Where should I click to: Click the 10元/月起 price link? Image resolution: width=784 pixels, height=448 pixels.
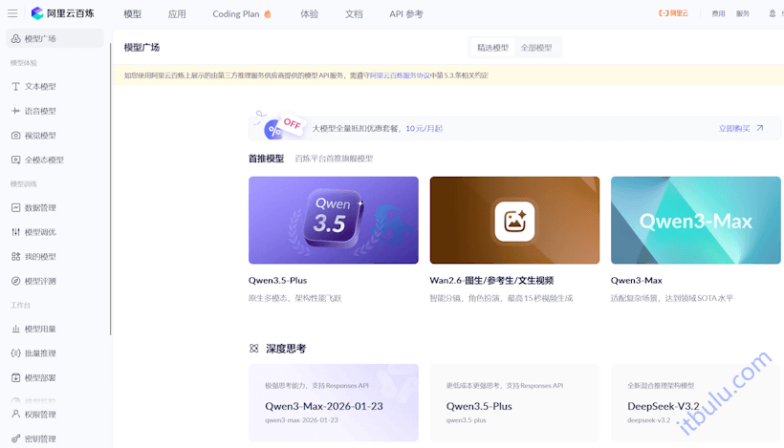[424, 128]
